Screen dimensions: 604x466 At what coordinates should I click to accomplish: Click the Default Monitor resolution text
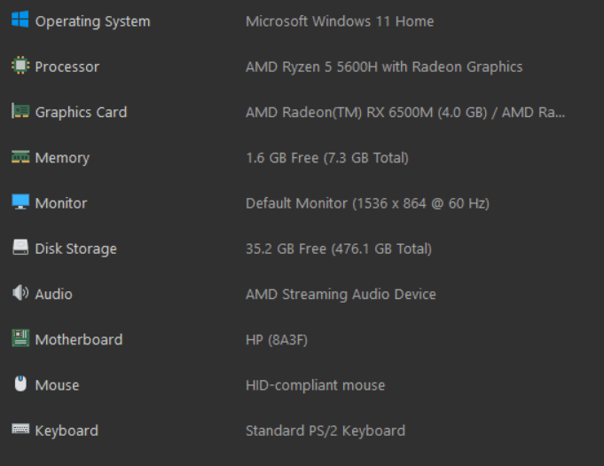[366, 203]
